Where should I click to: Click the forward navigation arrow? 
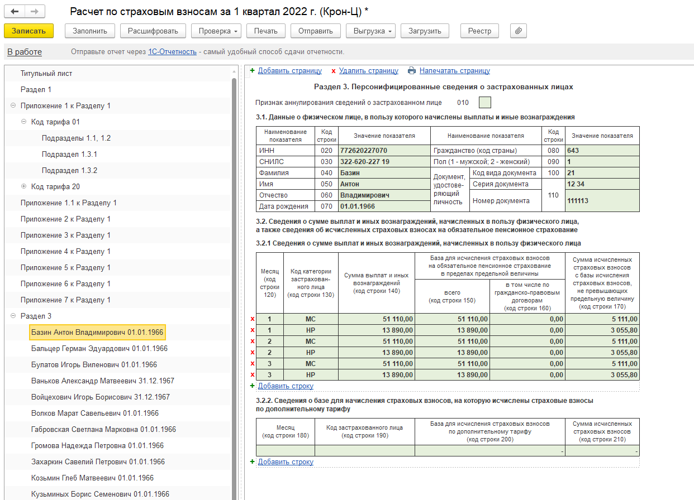[35, 12]
